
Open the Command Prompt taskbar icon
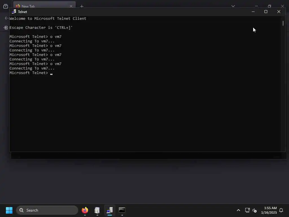pos(122,210)
